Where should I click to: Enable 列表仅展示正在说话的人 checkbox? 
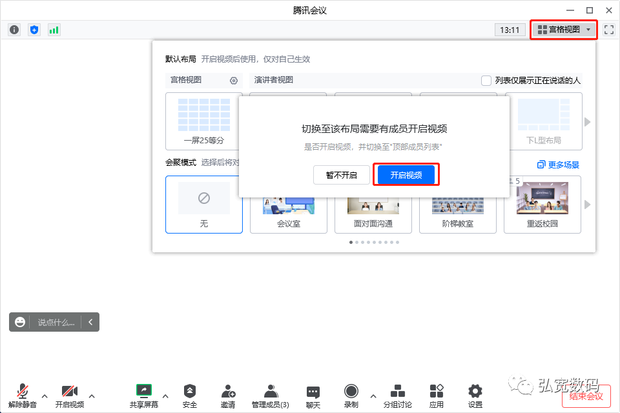click(486, 80)
